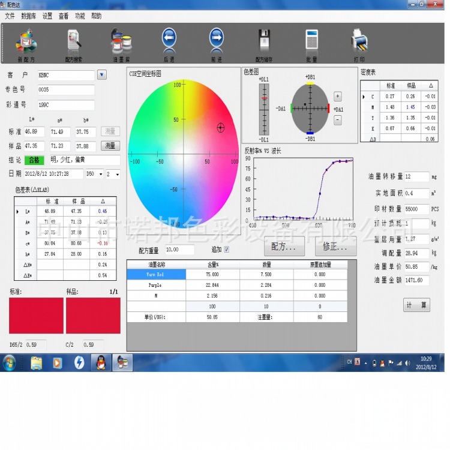Toggle the 追加 checkbox
The width and height of the screenshot is (450, 450).
coord(226,250)
